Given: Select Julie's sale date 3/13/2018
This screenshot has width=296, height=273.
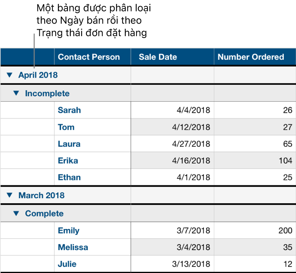Looking at the screenshot, I should click(x=191, y=264).
